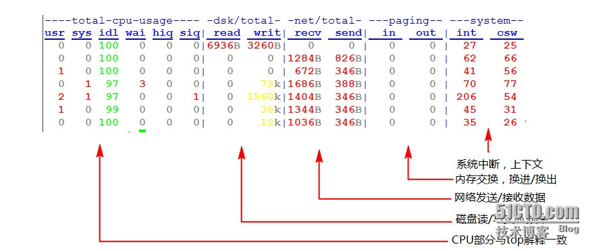Viewport: 592px width, 251px height.
Task: Click the csw value 26
Action: click(x=510, y=122)
